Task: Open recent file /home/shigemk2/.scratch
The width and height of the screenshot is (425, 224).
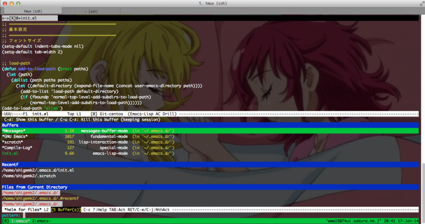Action: (x=29, y=176)
